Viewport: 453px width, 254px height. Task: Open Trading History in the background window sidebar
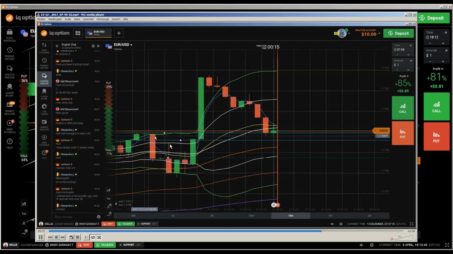tap(10, 54)
